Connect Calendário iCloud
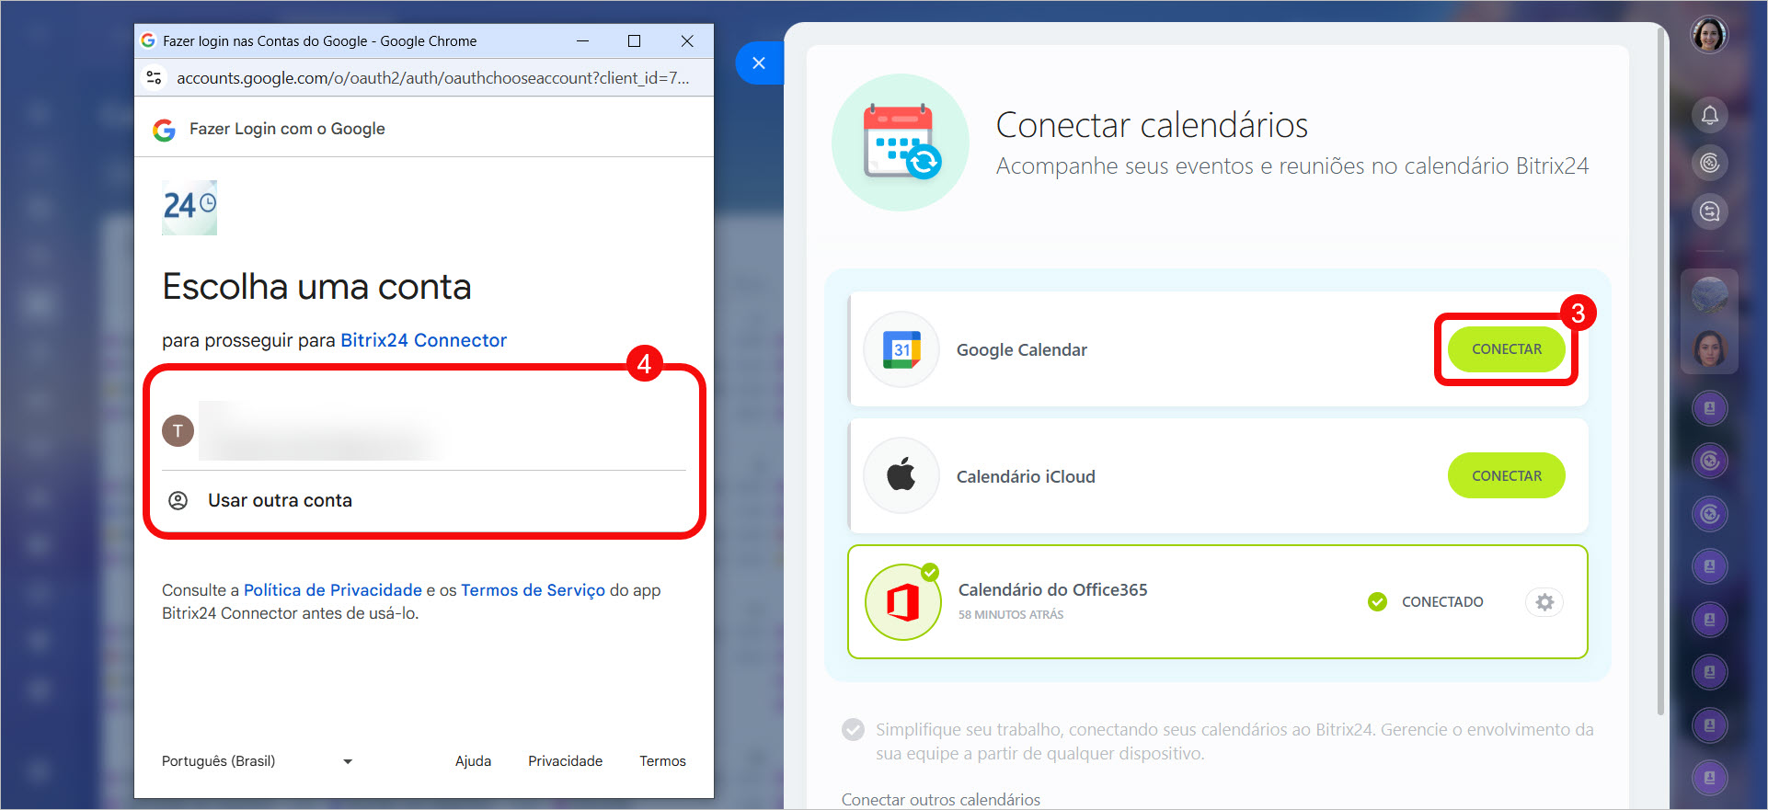Image resolution: width=1768 pixels, height=810 pixels. (x=1506, y=475)
